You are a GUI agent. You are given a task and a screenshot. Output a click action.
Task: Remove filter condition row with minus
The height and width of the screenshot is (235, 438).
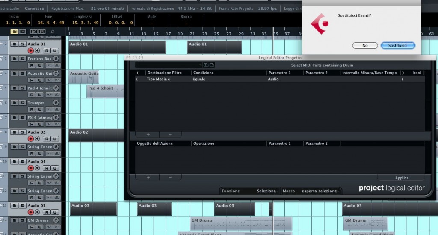click(x=170, y=135)
